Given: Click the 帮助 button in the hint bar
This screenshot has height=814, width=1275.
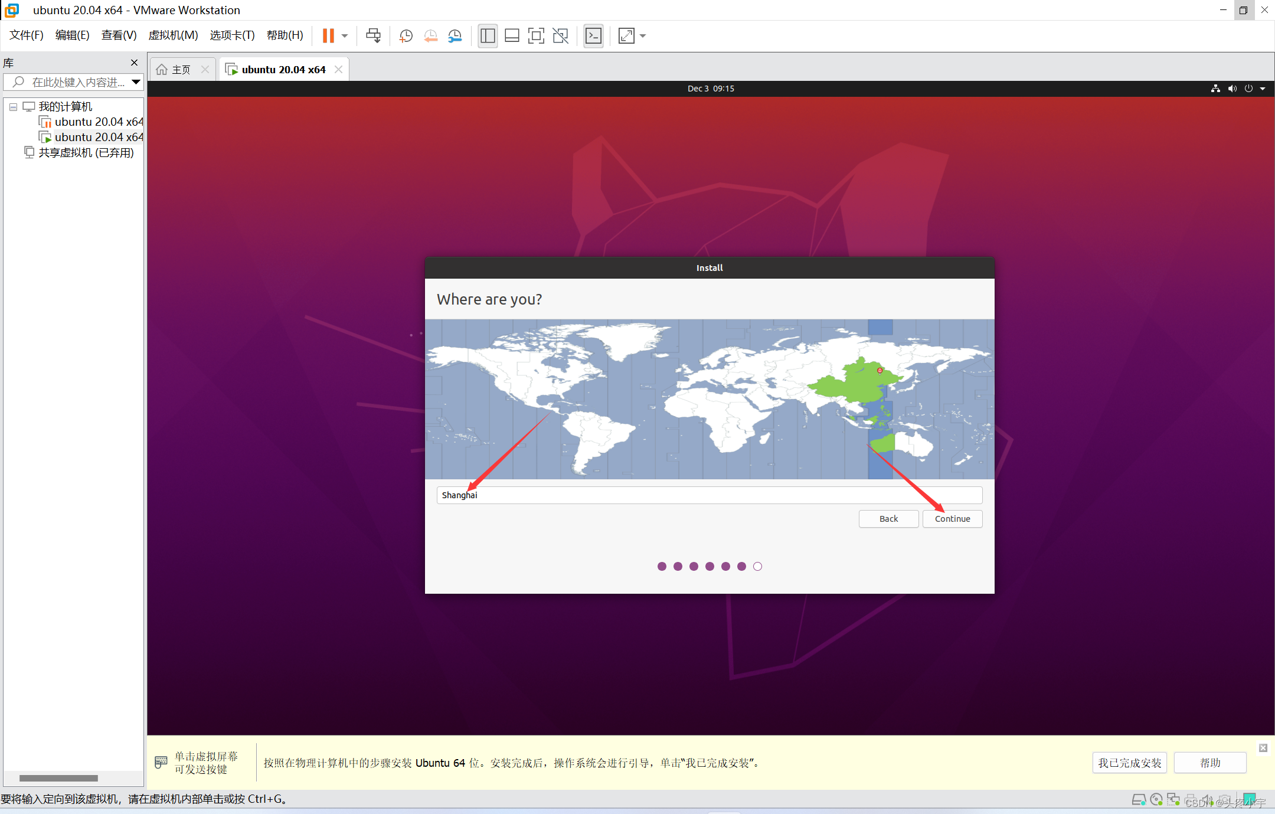Looking at the screenshot, I should 1210,763.
